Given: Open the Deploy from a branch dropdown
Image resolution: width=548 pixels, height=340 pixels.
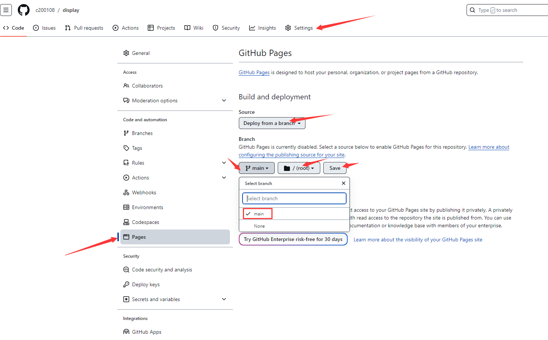Looking at the screenshot, I should point(272,123).
